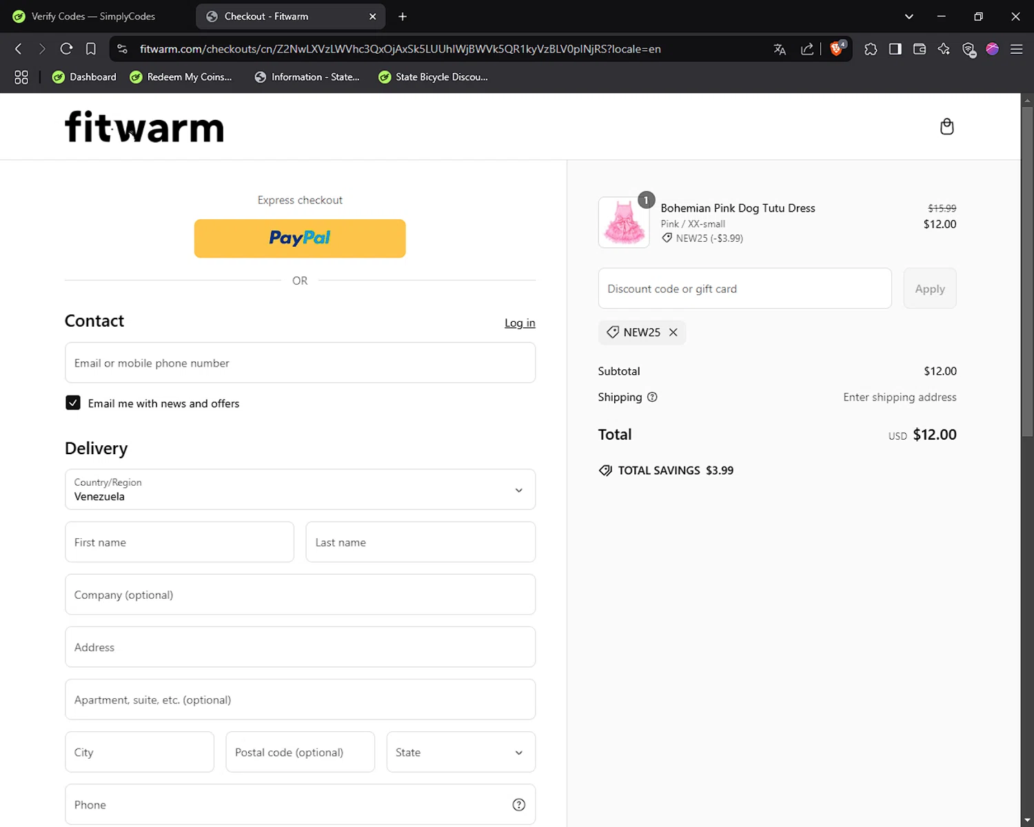Focus the Email or mobile phone number field
The width and height of the screenshot is (1034, 827).
[300, 363]
